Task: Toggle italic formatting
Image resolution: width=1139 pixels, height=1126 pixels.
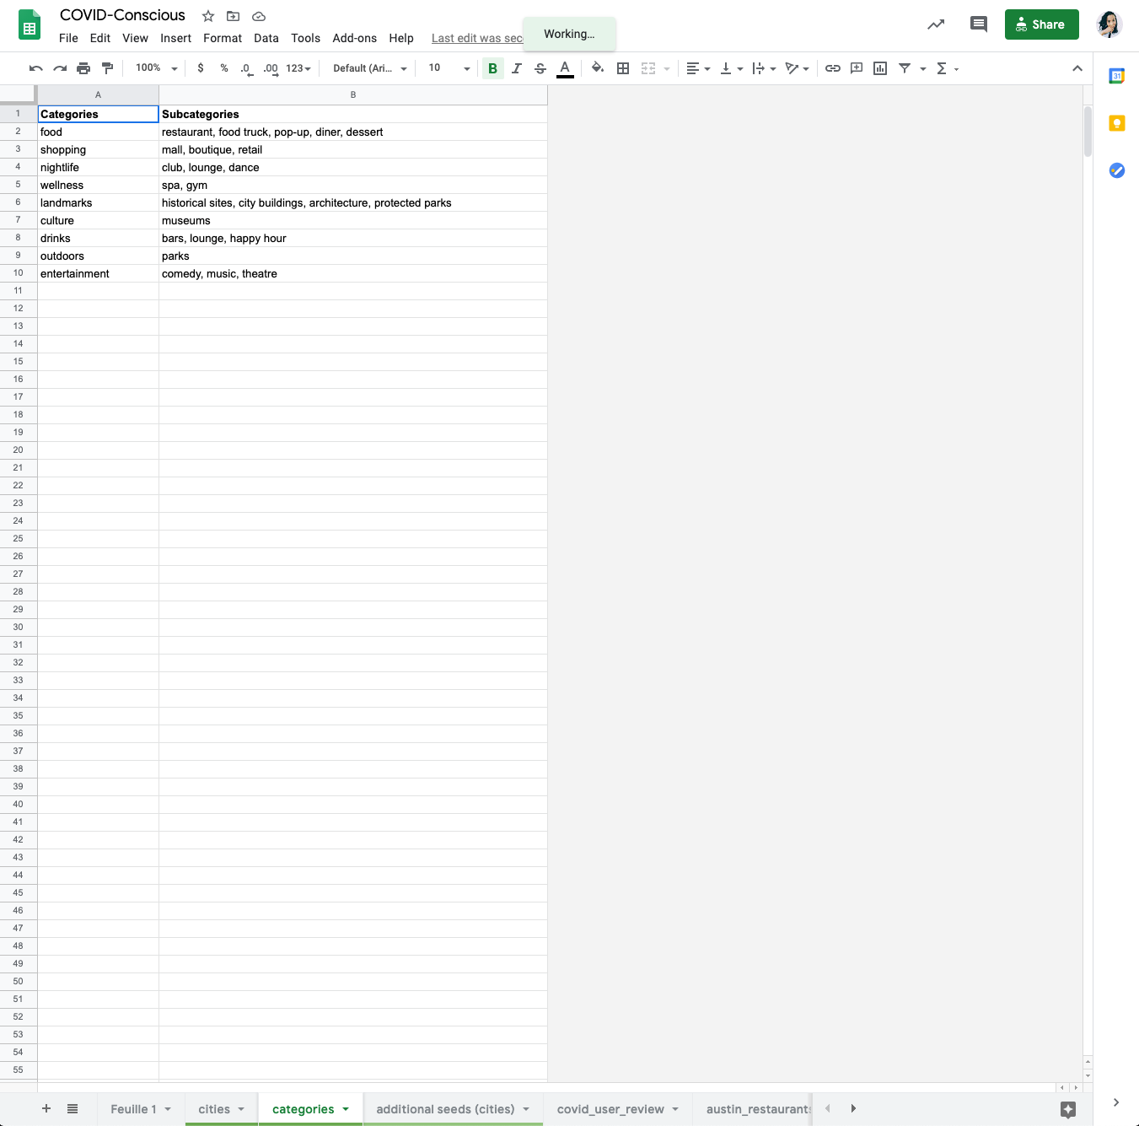Action: click(x=517, y=68)
